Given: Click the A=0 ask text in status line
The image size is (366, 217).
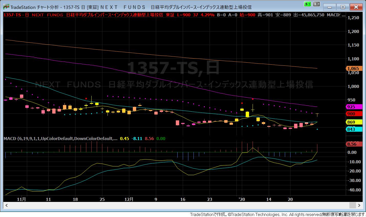Looking at the screenshot, I should point(233,15).
